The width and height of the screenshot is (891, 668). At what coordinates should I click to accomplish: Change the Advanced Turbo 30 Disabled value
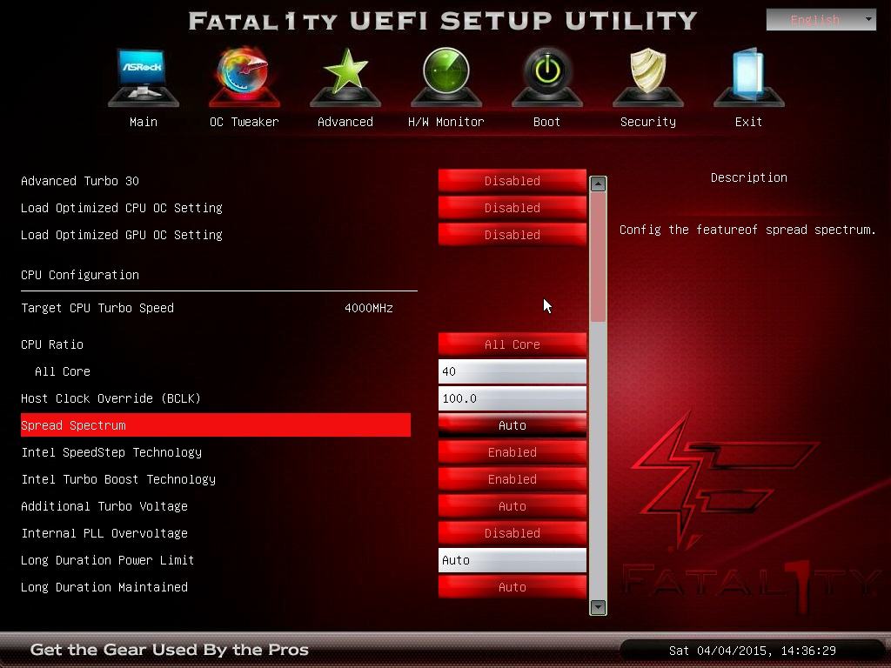tap(512, 181)
